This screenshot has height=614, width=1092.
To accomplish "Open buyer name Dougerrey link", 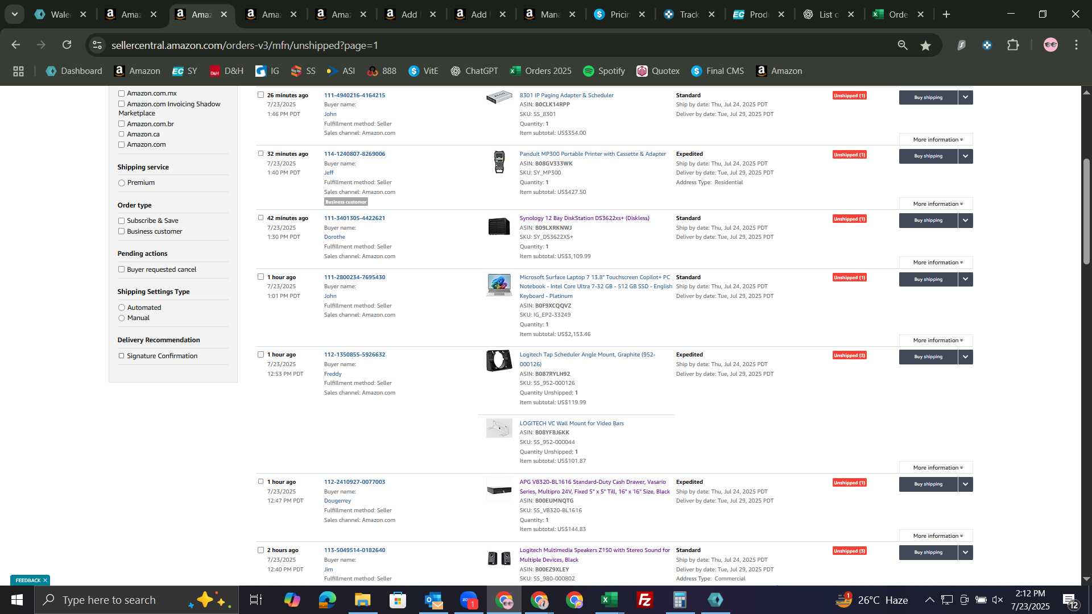I will tap(337, 501).
